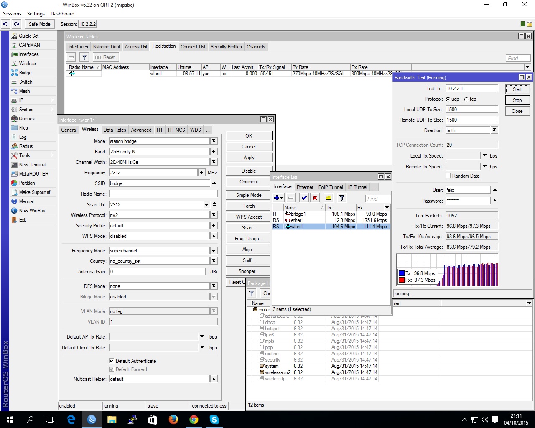The image size is (535, 428).
Task: Open Skype from the Windows taskbar
Action: pyautogui.click(x=214, y=419)
